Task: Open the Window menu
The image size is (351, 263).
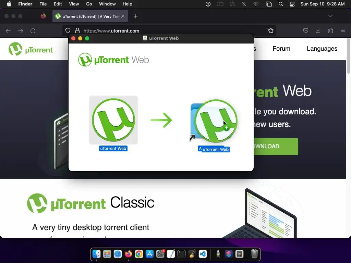Action: point(107,4)
